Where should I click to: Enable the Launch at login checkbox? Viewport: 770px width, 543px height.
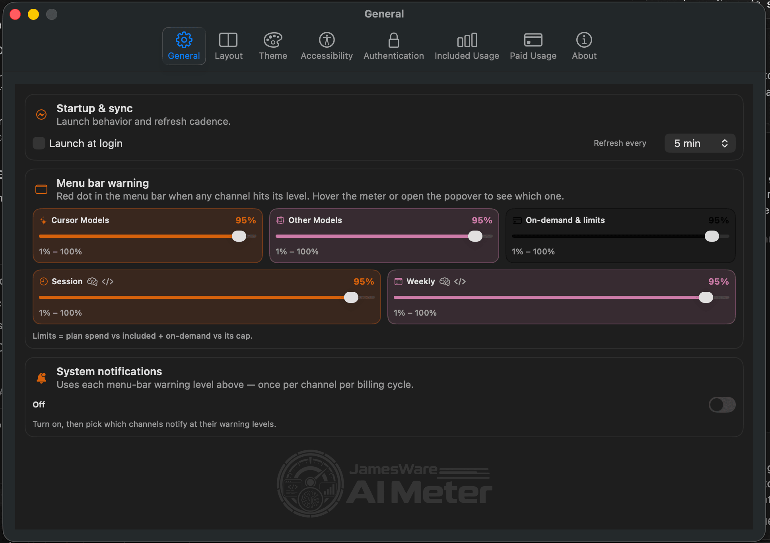(x=39, y=143)
